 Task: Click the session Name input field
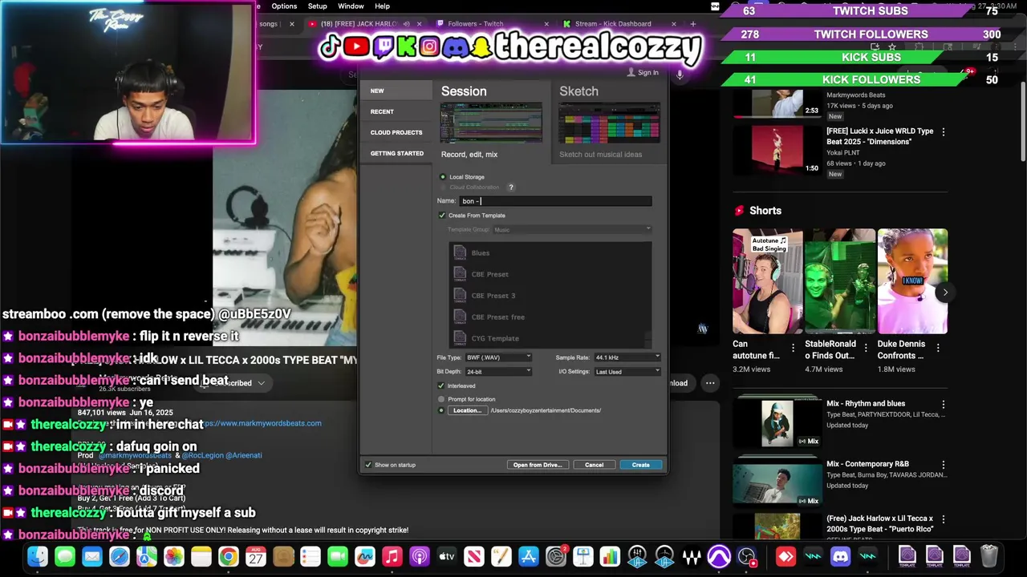(555, 201)
